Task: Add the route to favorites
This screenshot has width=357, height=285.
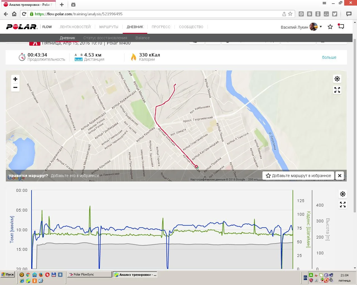Action: [x=298, y=176]
